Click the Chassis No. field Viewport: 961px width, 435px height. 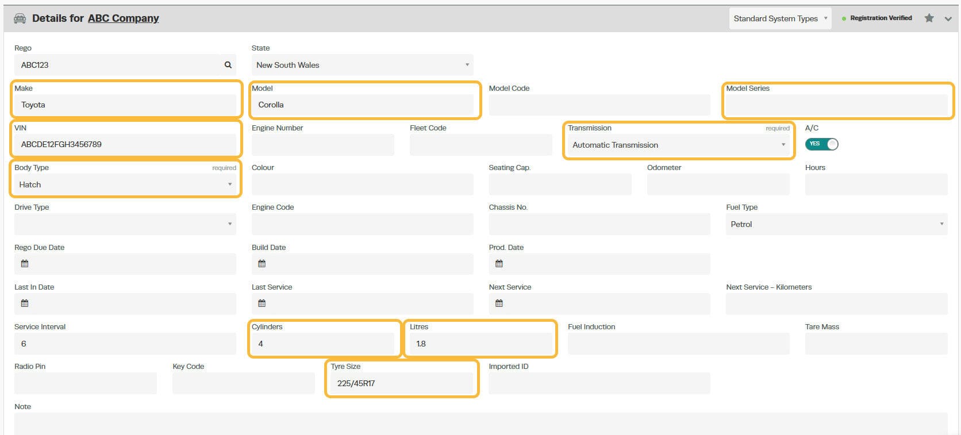click(599, 224)
